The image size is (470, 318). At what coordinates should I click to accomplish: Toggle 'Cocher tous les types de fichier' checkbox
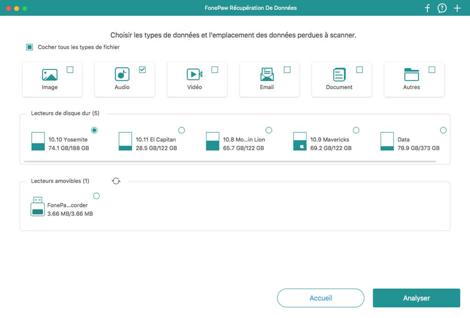click(29, 47)
